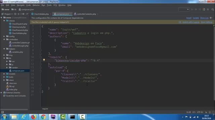Screen dimensions: 215x120
Task: Click the Action Center flag tray icon
Action: [x=186, y=117]
